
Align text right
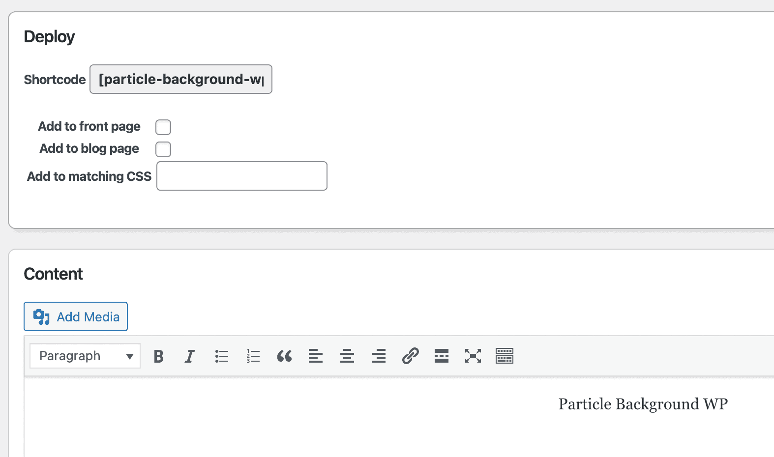point(379,356)
